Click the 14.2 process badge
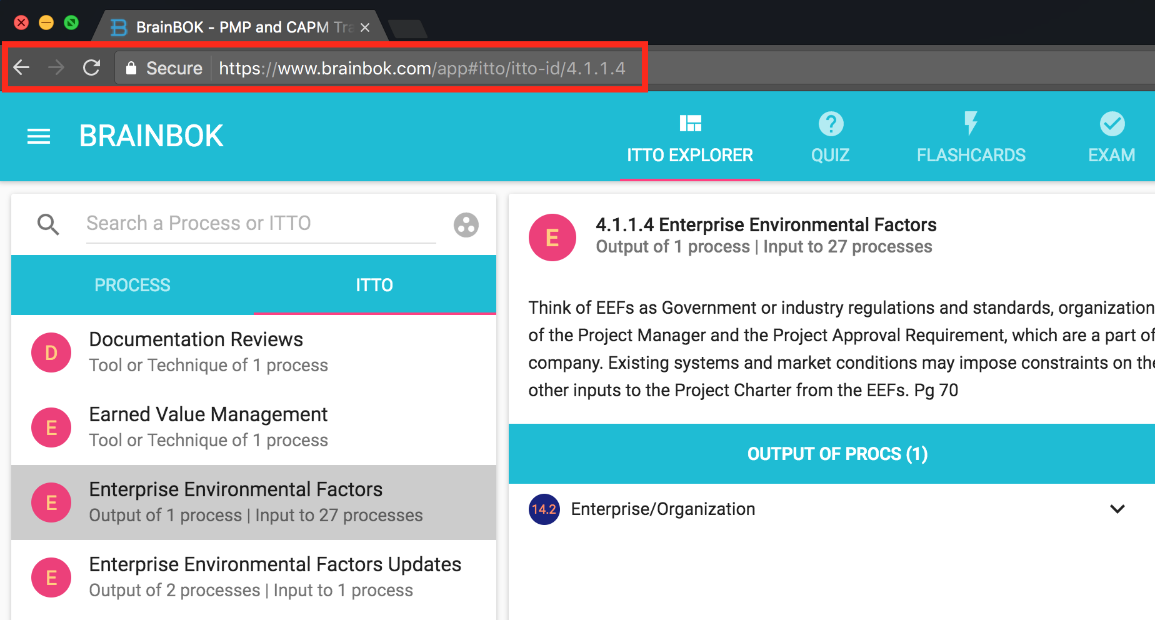 click(x=544, y=509)
